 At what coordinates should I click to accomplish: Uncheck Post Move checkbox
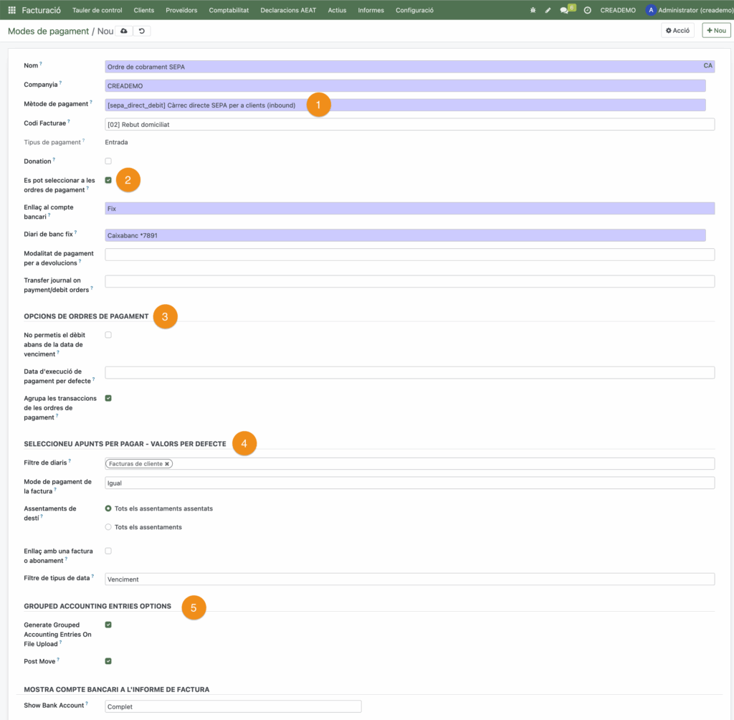(108, 661)
